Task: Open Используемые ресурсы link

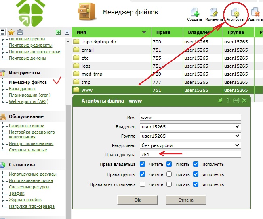Action: click(x=33, y=174)
